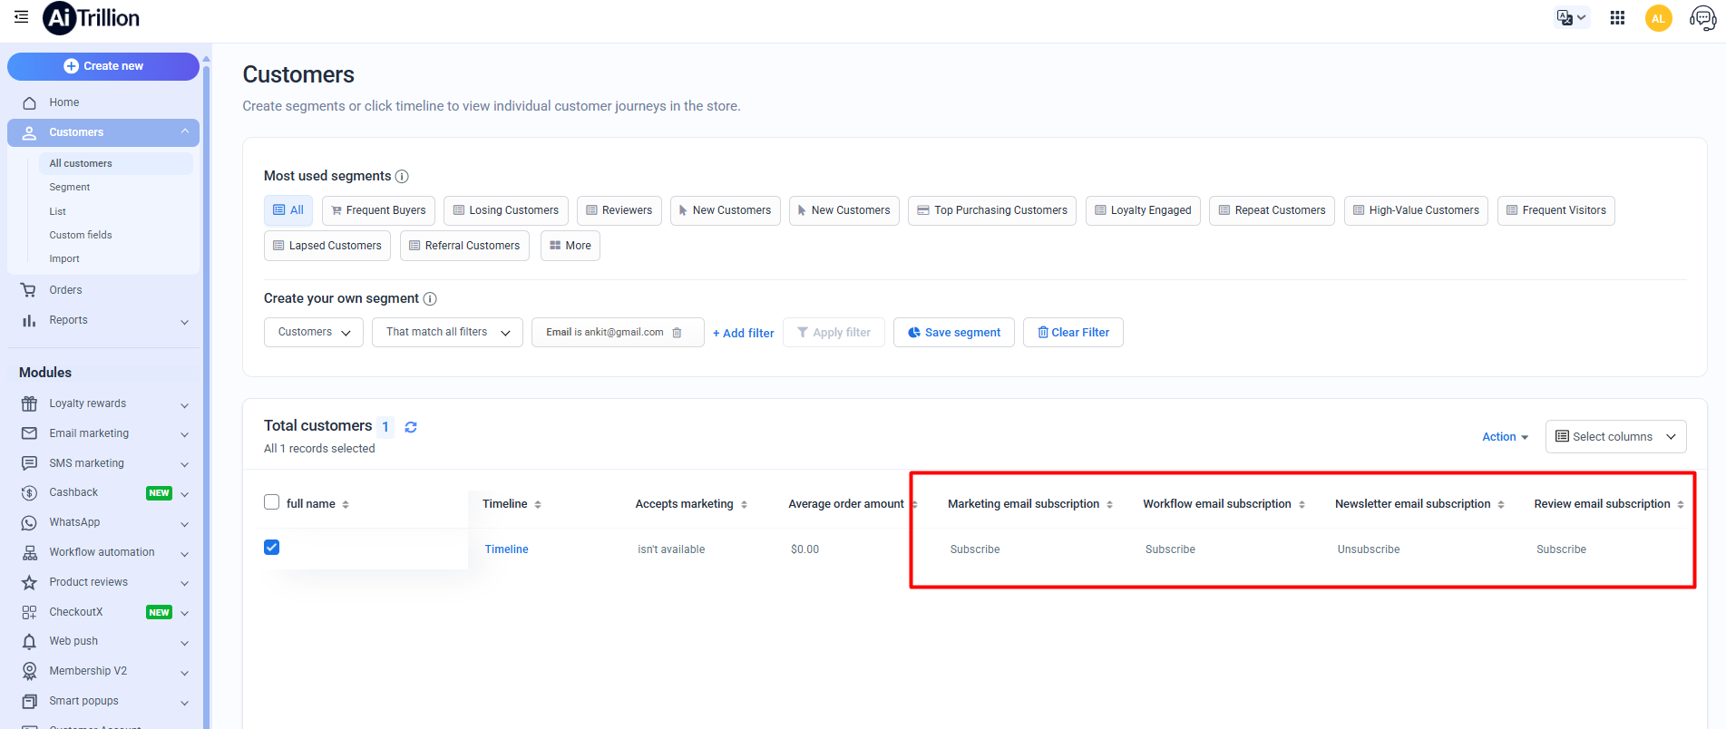Toggle the select-all checkbox by full name
Viewport: 1726px width, 729px height.
271,502
